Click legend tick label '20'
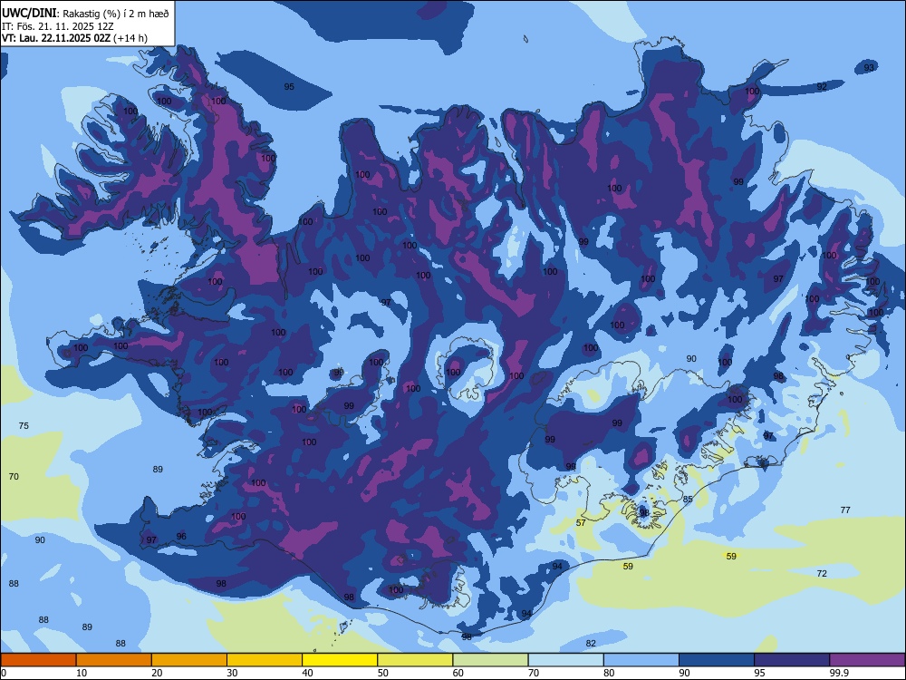 click(x=157, y=673)
